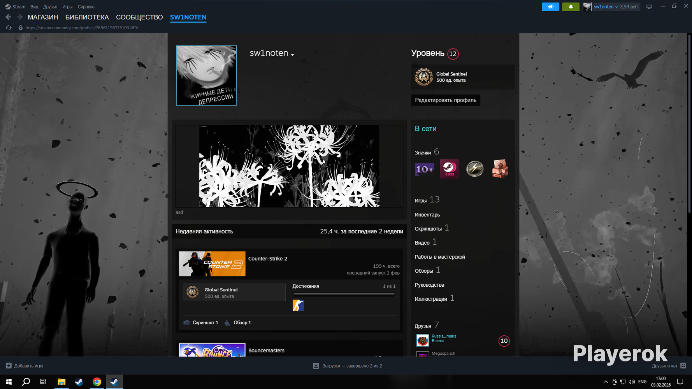Screen dimensions: 692x389
Task: Open the Друзья menu
Action: coord(50,7)
